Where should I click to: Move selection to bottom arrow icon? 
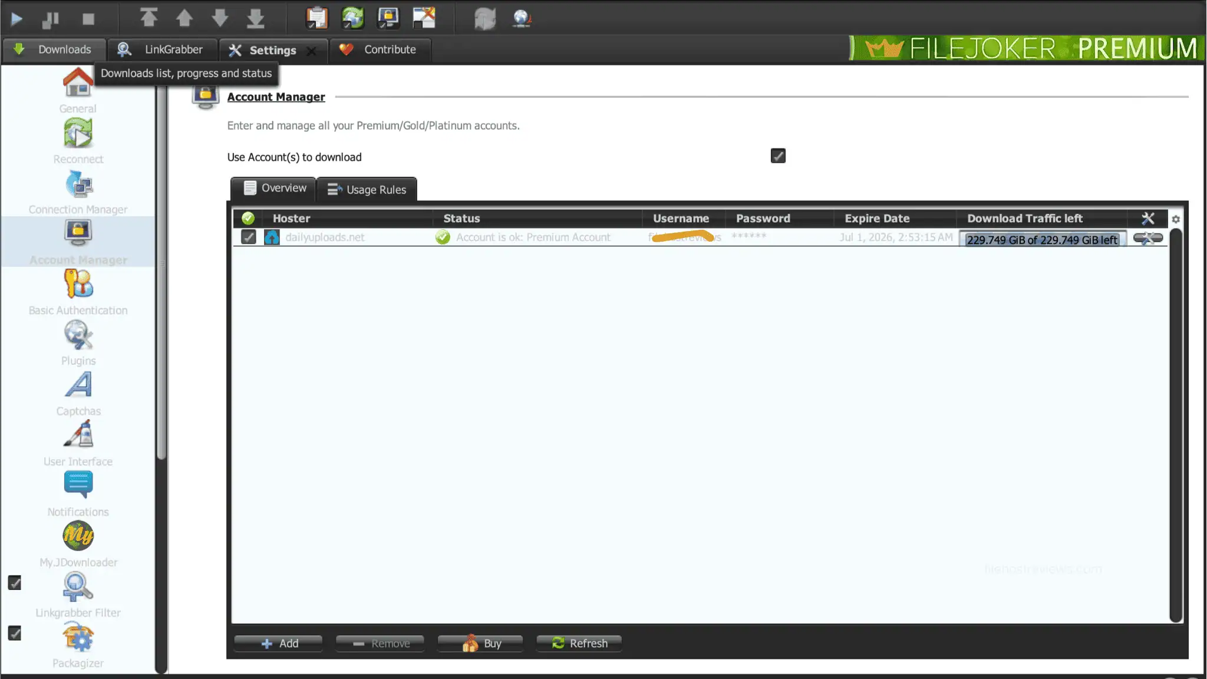255,18
